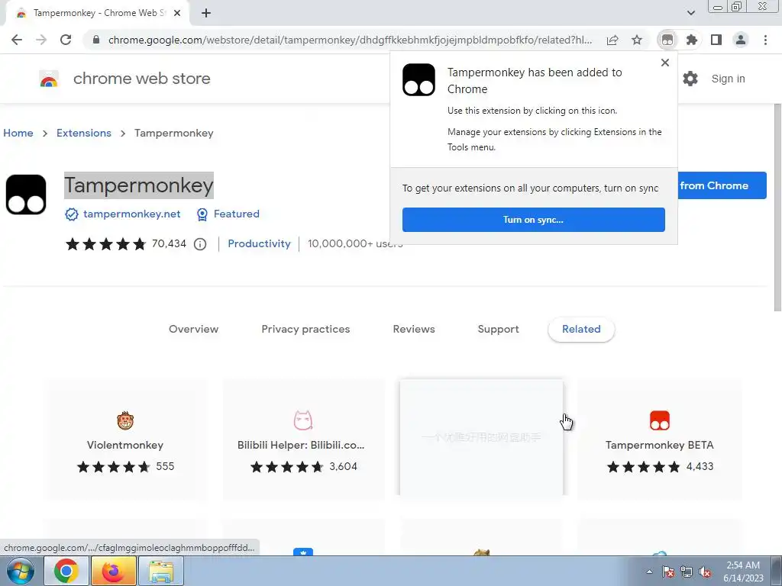Switch to the Overview tab
782x586 pixels.
pos(193,330)
